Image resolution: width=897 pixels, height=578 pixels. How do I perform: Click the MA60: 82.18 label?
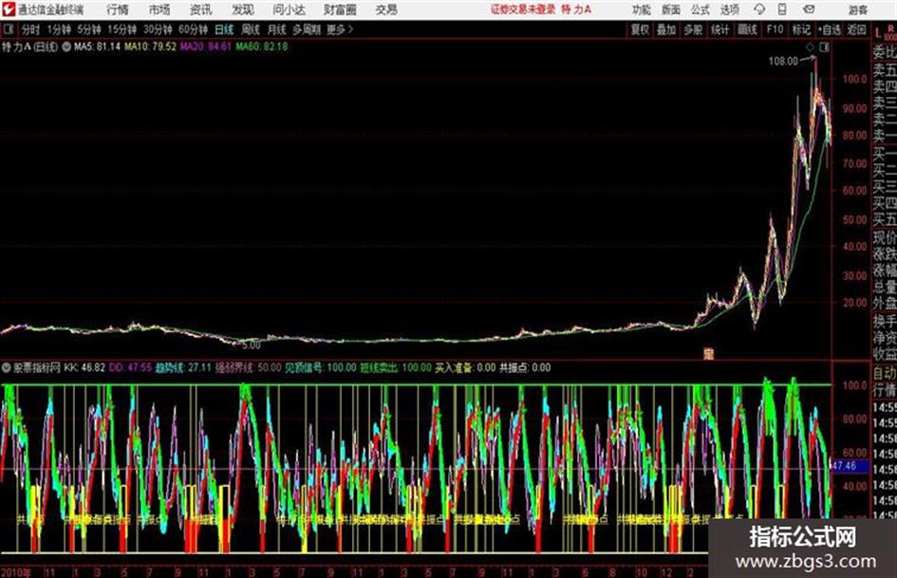[x=261, y=47]
